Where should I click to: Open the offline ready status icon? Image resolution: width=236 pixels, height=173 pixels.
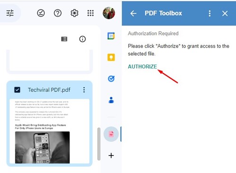point(41,13)
